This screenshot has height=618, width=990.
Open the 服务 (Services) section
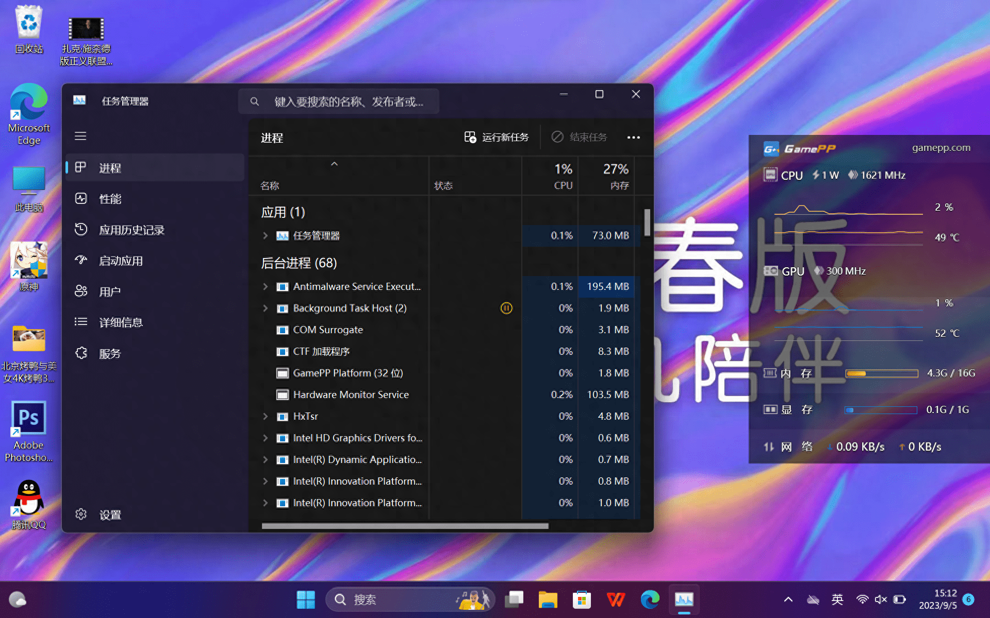[x=110, y=353]
